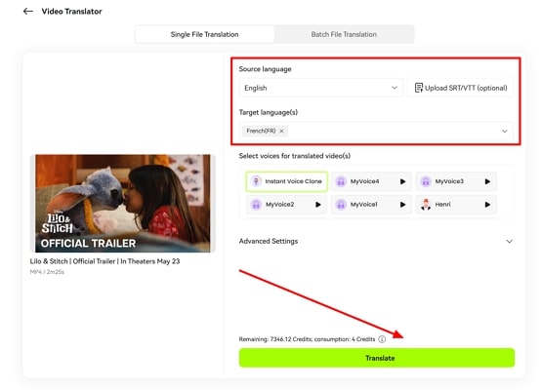The width and height of the screenshot is (542, 390).
Task: Play the MyVoice2 voice sample
Action: click(x=318, y=205)
